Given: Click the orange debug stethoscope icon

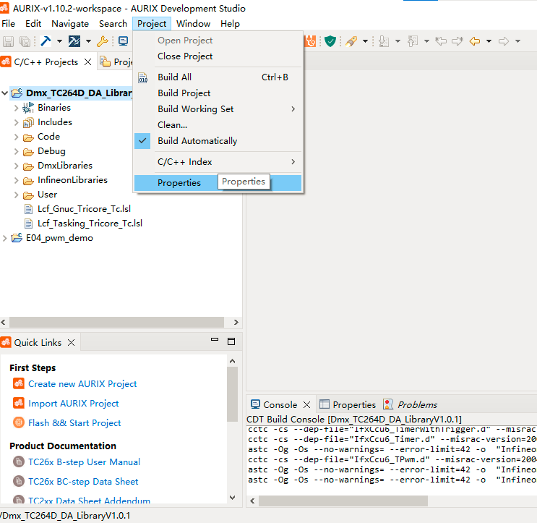Looking at the screenshot, I should click(310, 41).
